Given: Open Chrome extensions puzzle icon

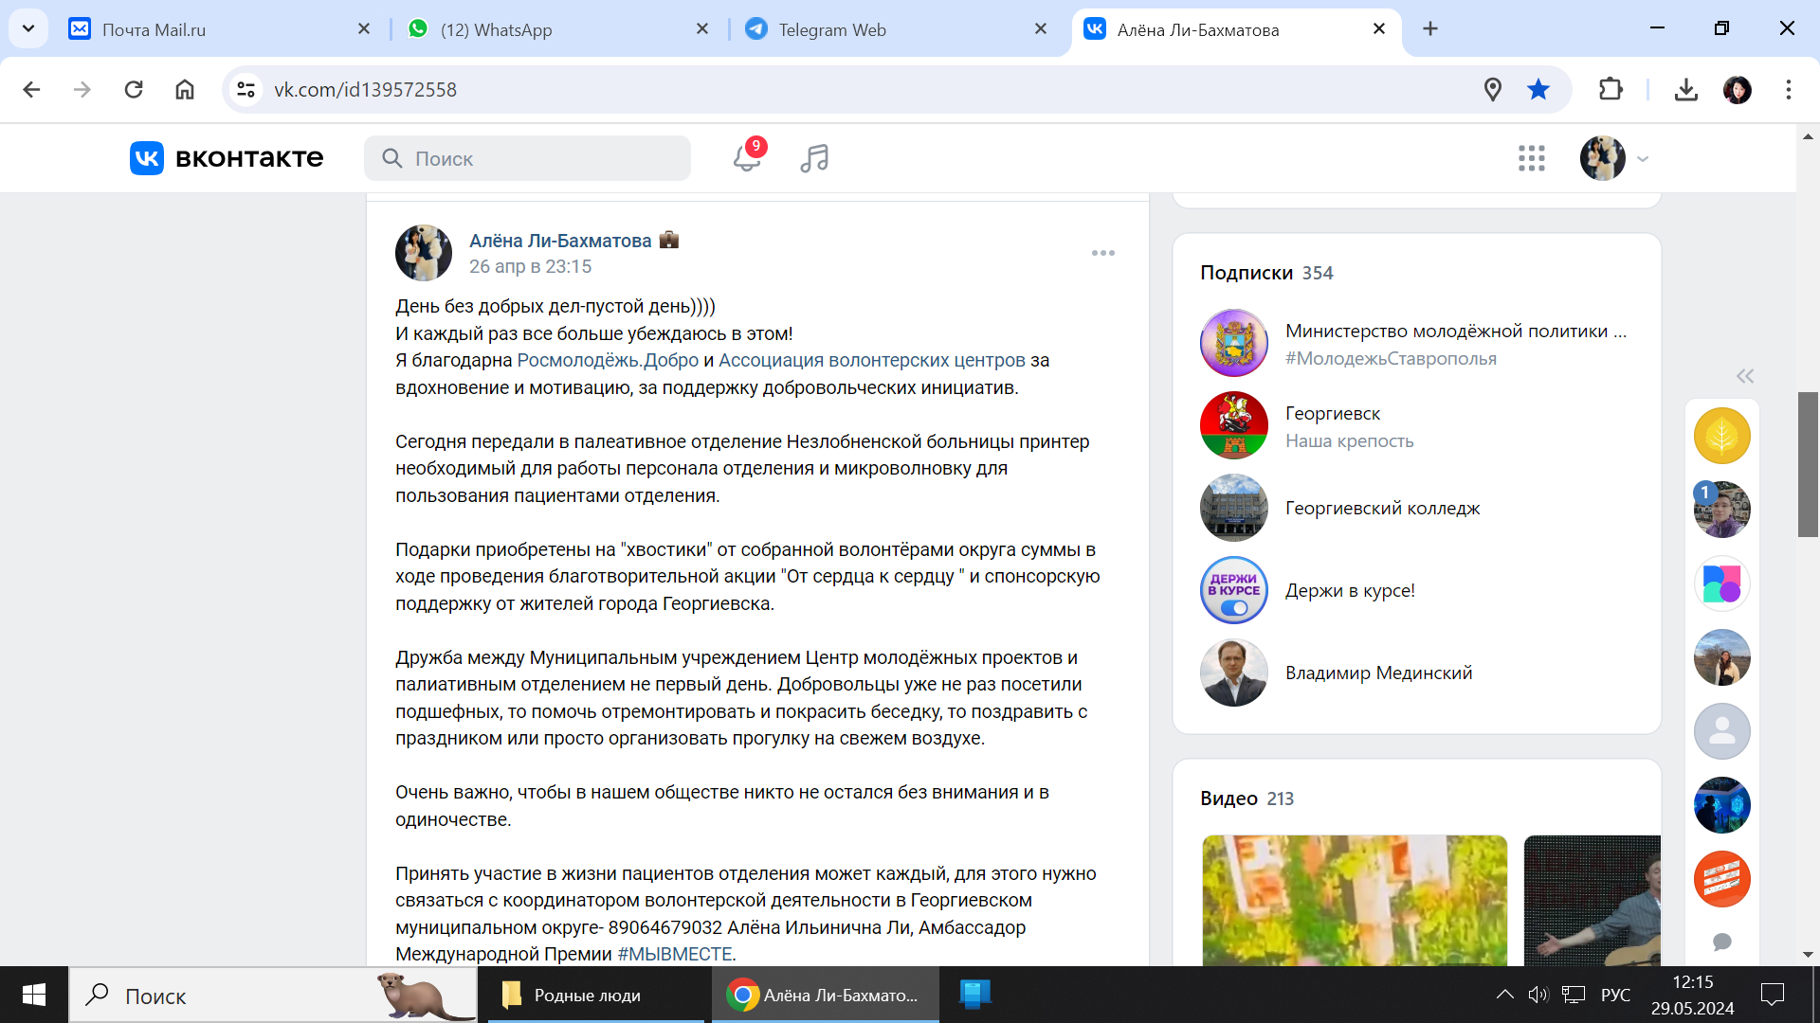Looking at the screenshot, I should (x=1611, y=90).
